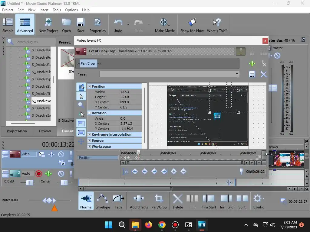Delete the selected keyframe
Image resolution: width=310 pixels, height=232 pixels.
pyautogui.click(x=183, y=172)
